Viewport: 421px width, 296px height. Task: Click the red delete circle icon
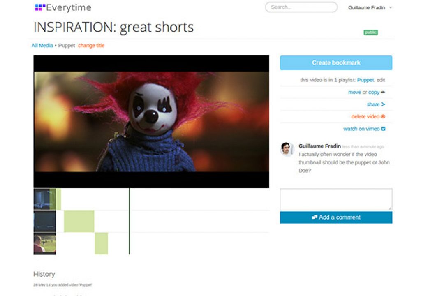pyautogui.click(x=383, y=116)
